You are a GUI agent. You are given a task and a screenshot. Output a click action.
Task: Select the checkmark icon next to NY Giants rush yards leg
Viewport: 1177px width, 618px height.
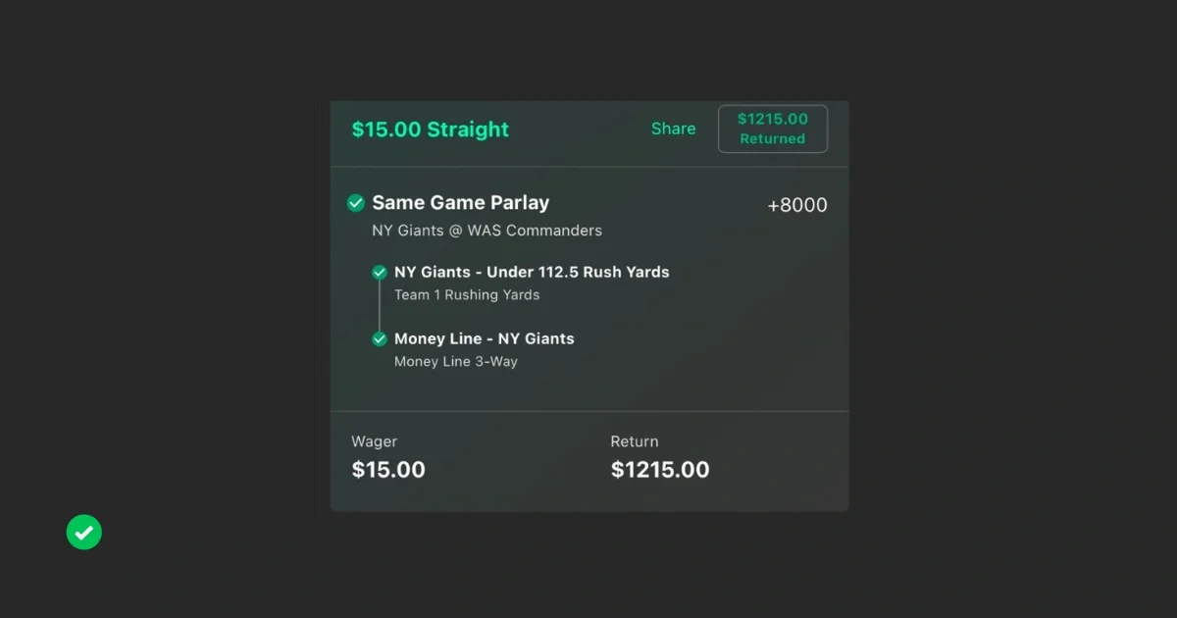[x=379, y=272]
